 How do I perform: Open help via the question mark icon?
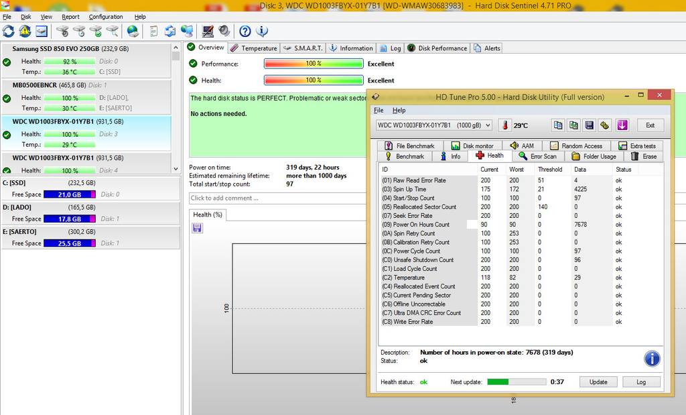pyautogui.click(x=245, y=31)
